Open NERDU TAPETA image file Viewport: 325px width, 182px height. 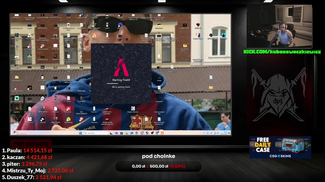43,109
